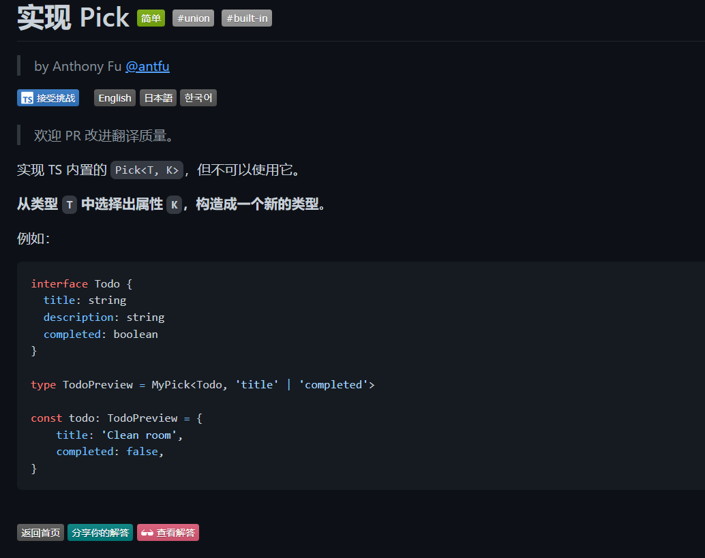
Task: Click the 返回首页 button
Action: pos(40,533)
